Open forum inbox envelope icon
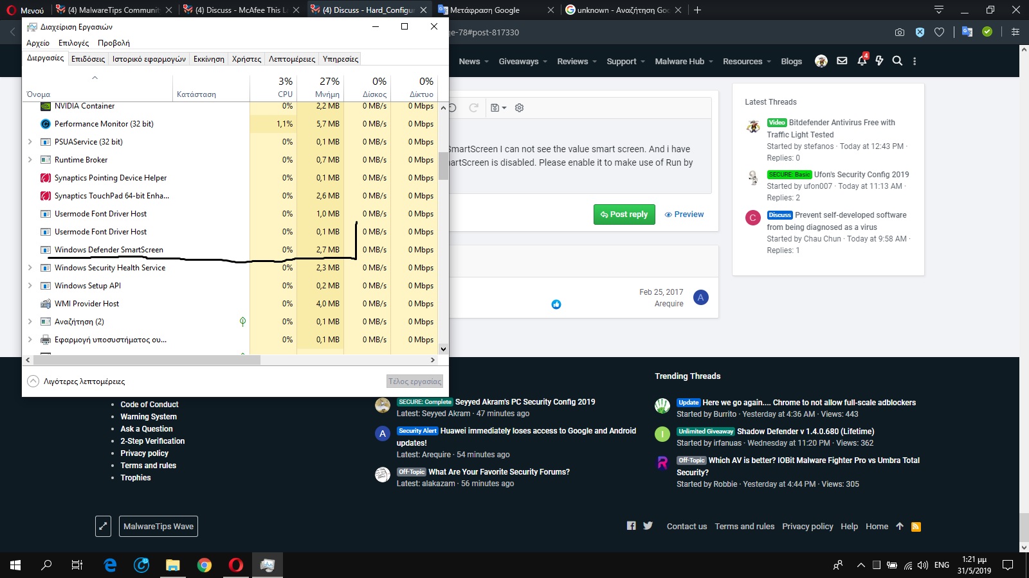The width and height of the screenshot is (1029, 578). tap(842, 61)
